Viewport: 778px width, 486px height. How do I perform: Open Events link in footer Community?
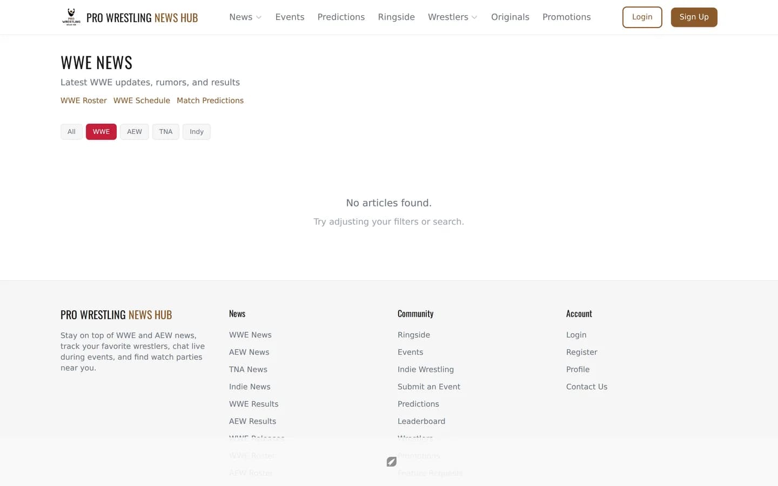pos(411,352)
